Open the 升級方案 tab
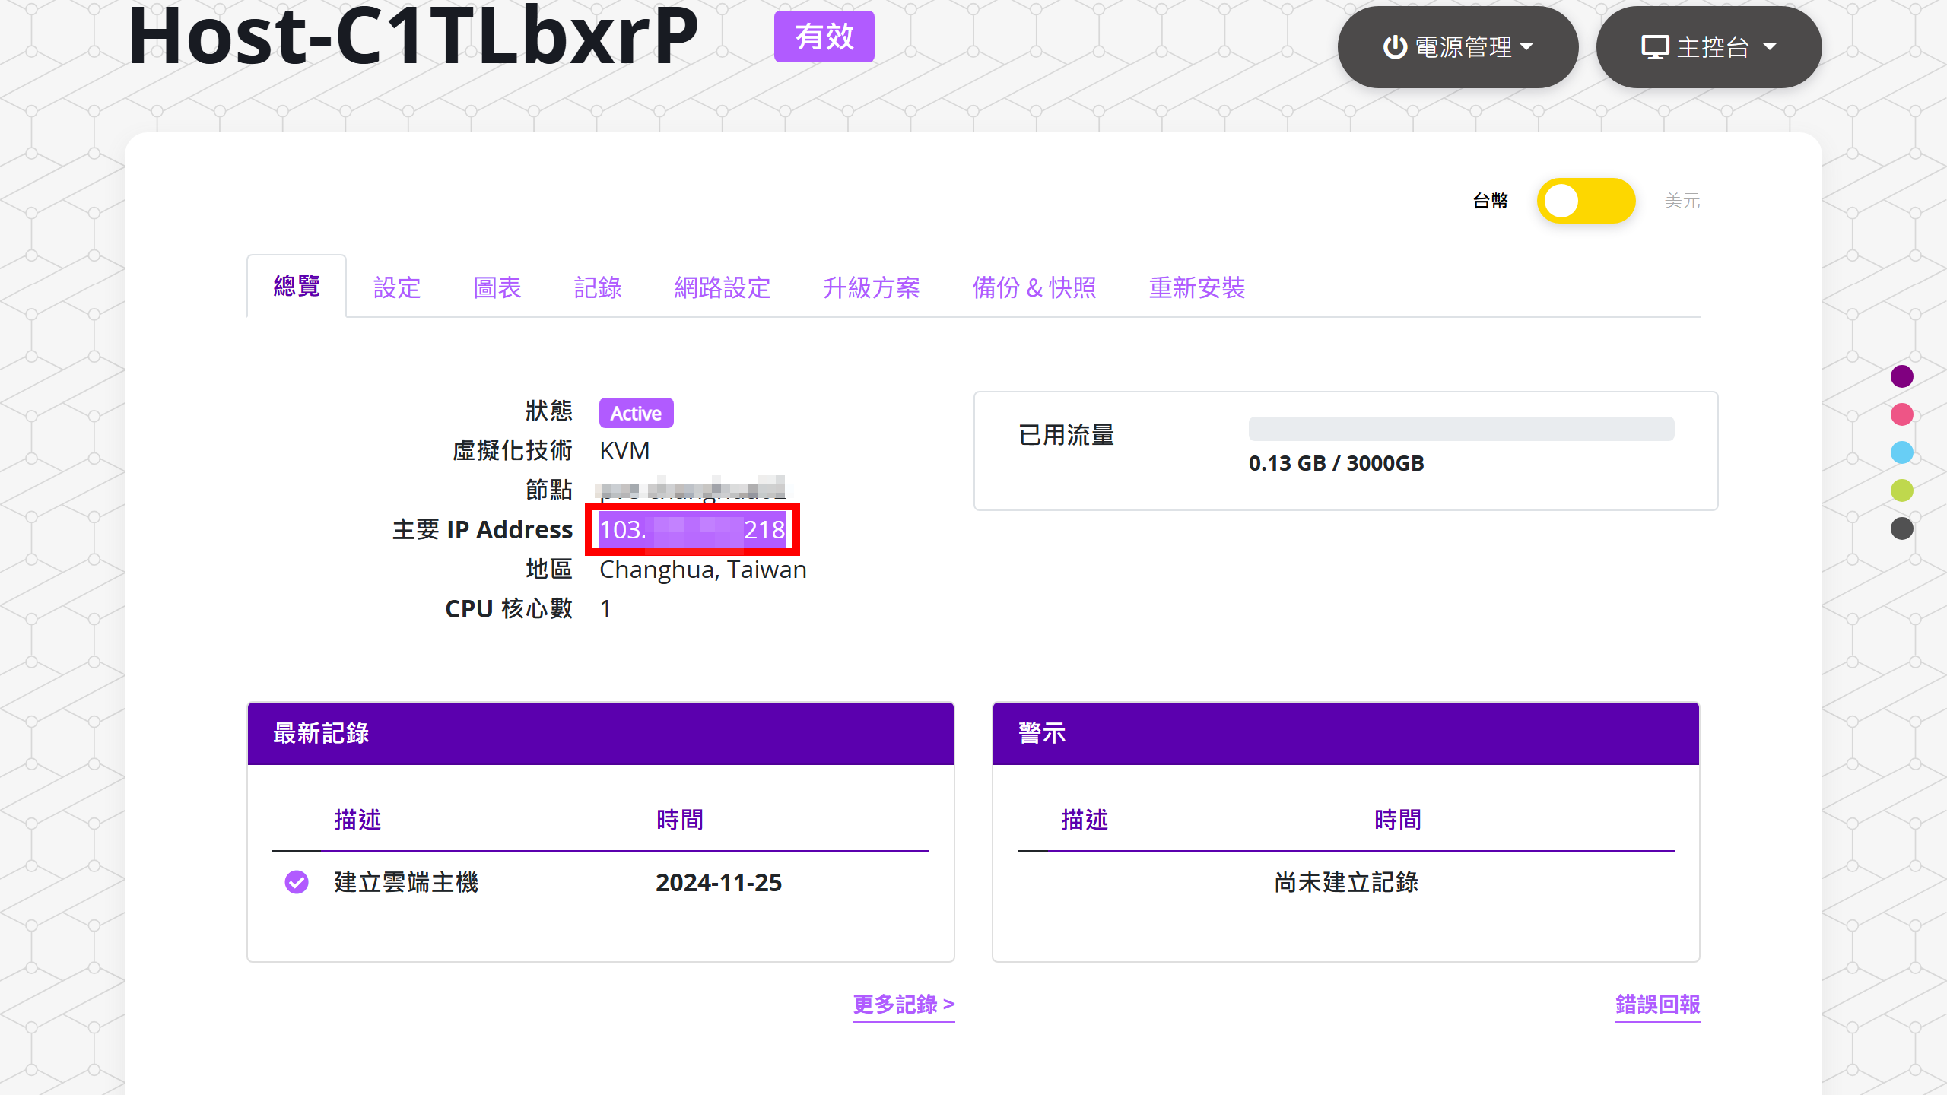 (x=871, y=287)
